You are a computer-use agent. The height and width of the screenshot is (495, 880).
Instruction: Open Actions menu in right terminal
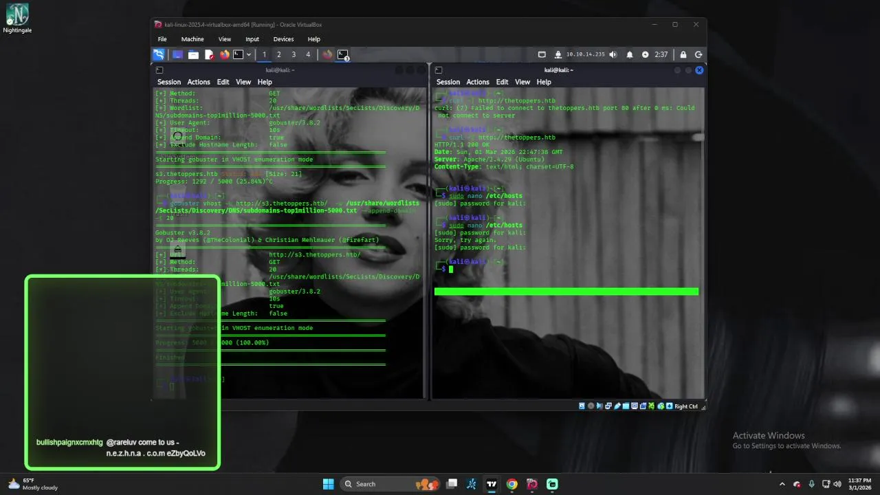click(478, 82)
